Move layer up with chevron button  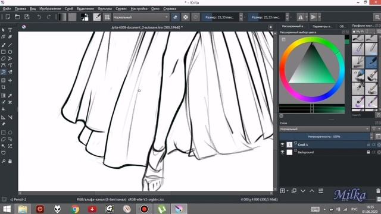click(x=312, y=191)
